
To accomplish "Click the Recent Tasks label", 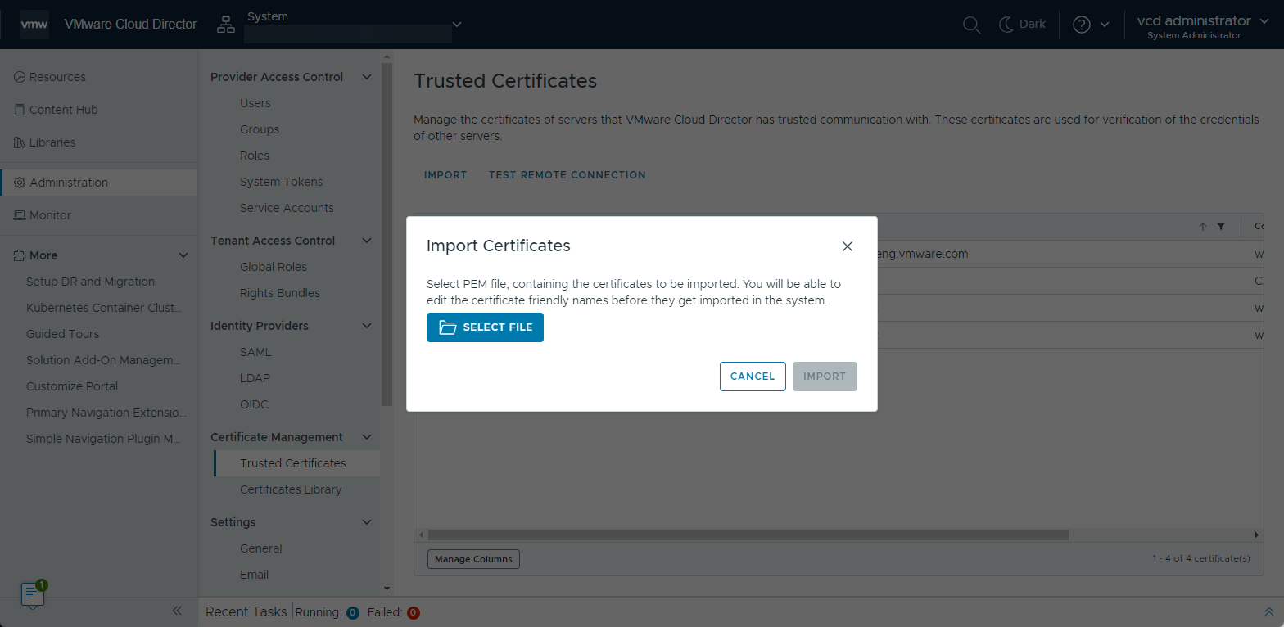I will pyautogui.click(x=246, y=611).
